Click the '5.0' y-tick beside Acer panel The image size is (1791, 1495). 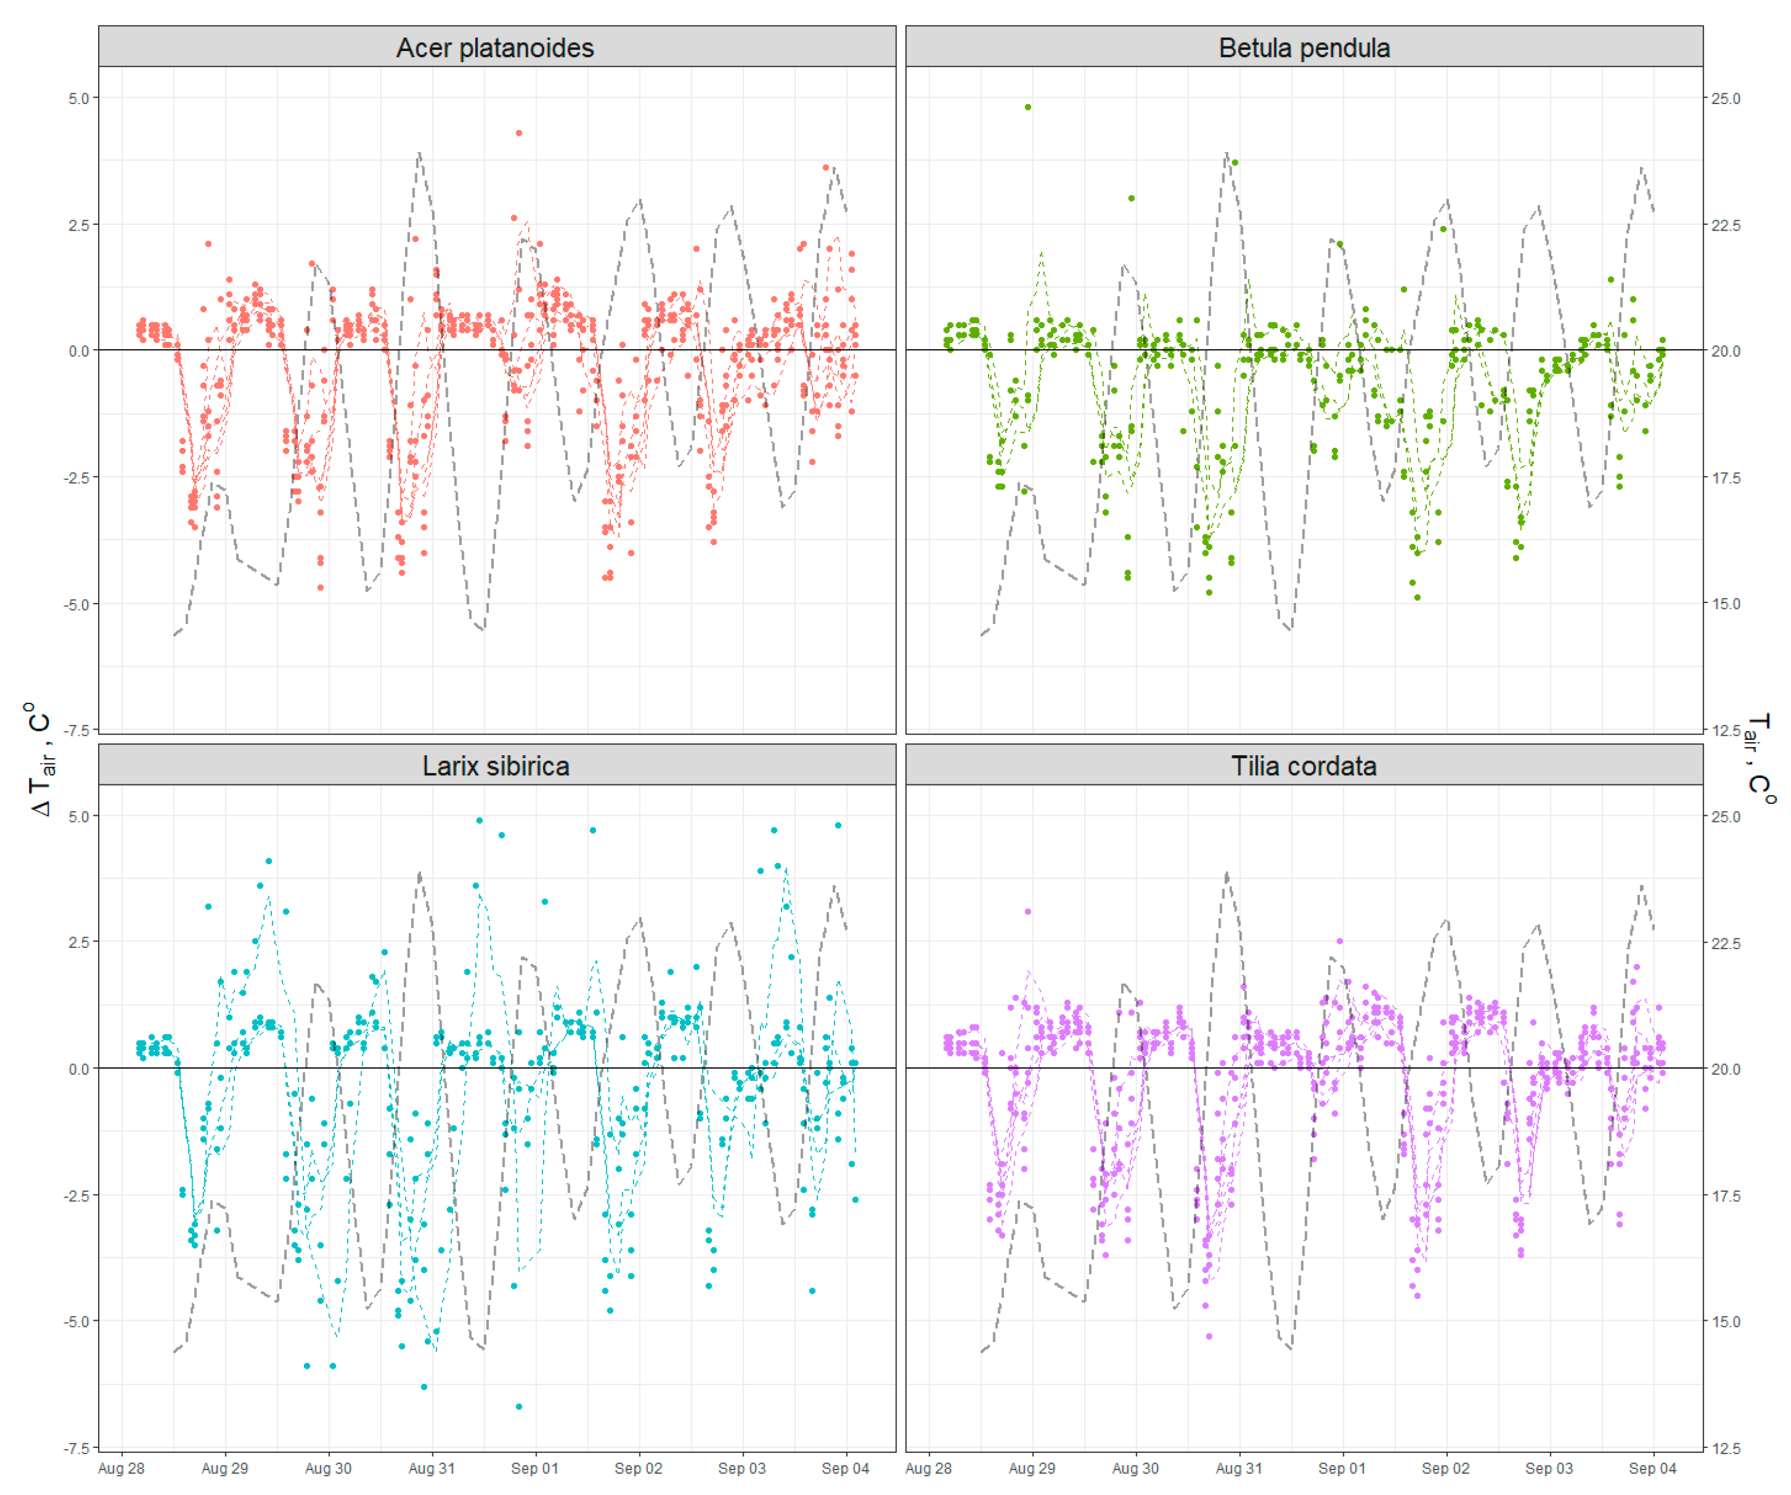[79, 98]
